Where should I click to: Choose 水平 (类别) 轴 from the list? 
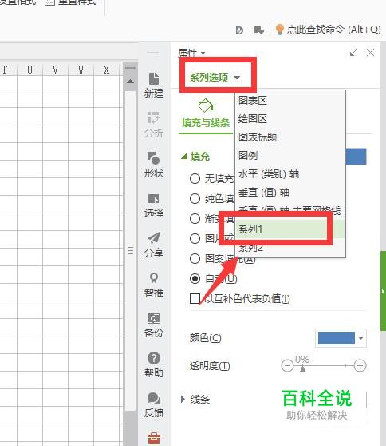click(x=290, y=174)
